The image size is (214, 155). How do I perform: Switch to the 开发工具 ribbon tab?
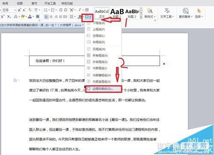[50, 3]
